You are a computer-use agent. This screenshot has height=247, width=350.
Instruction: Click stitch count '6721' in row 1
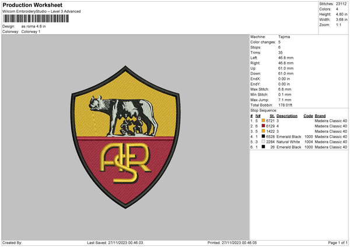270,121
